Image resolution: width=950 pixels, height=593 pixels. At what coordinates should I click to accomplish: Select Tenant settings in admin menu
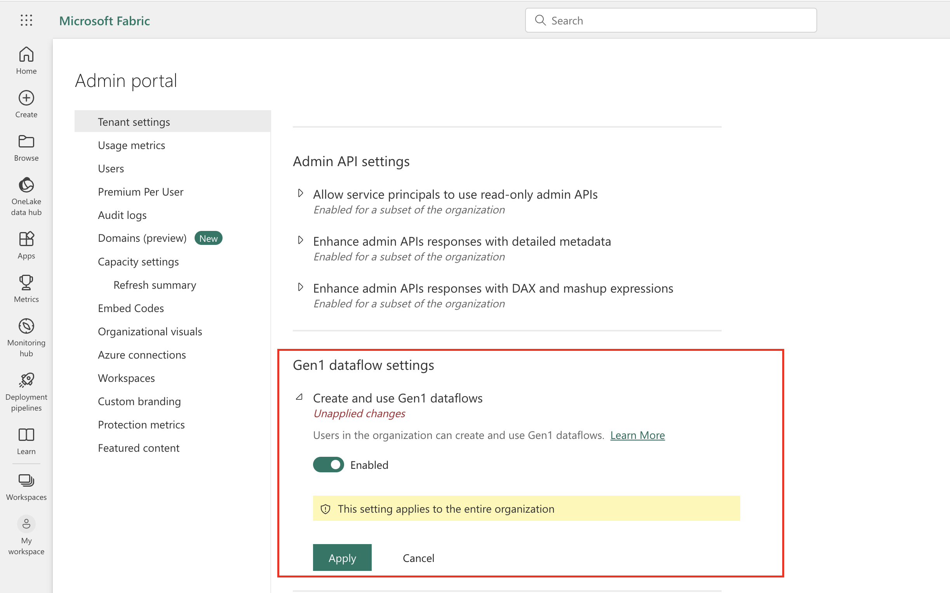173,121
